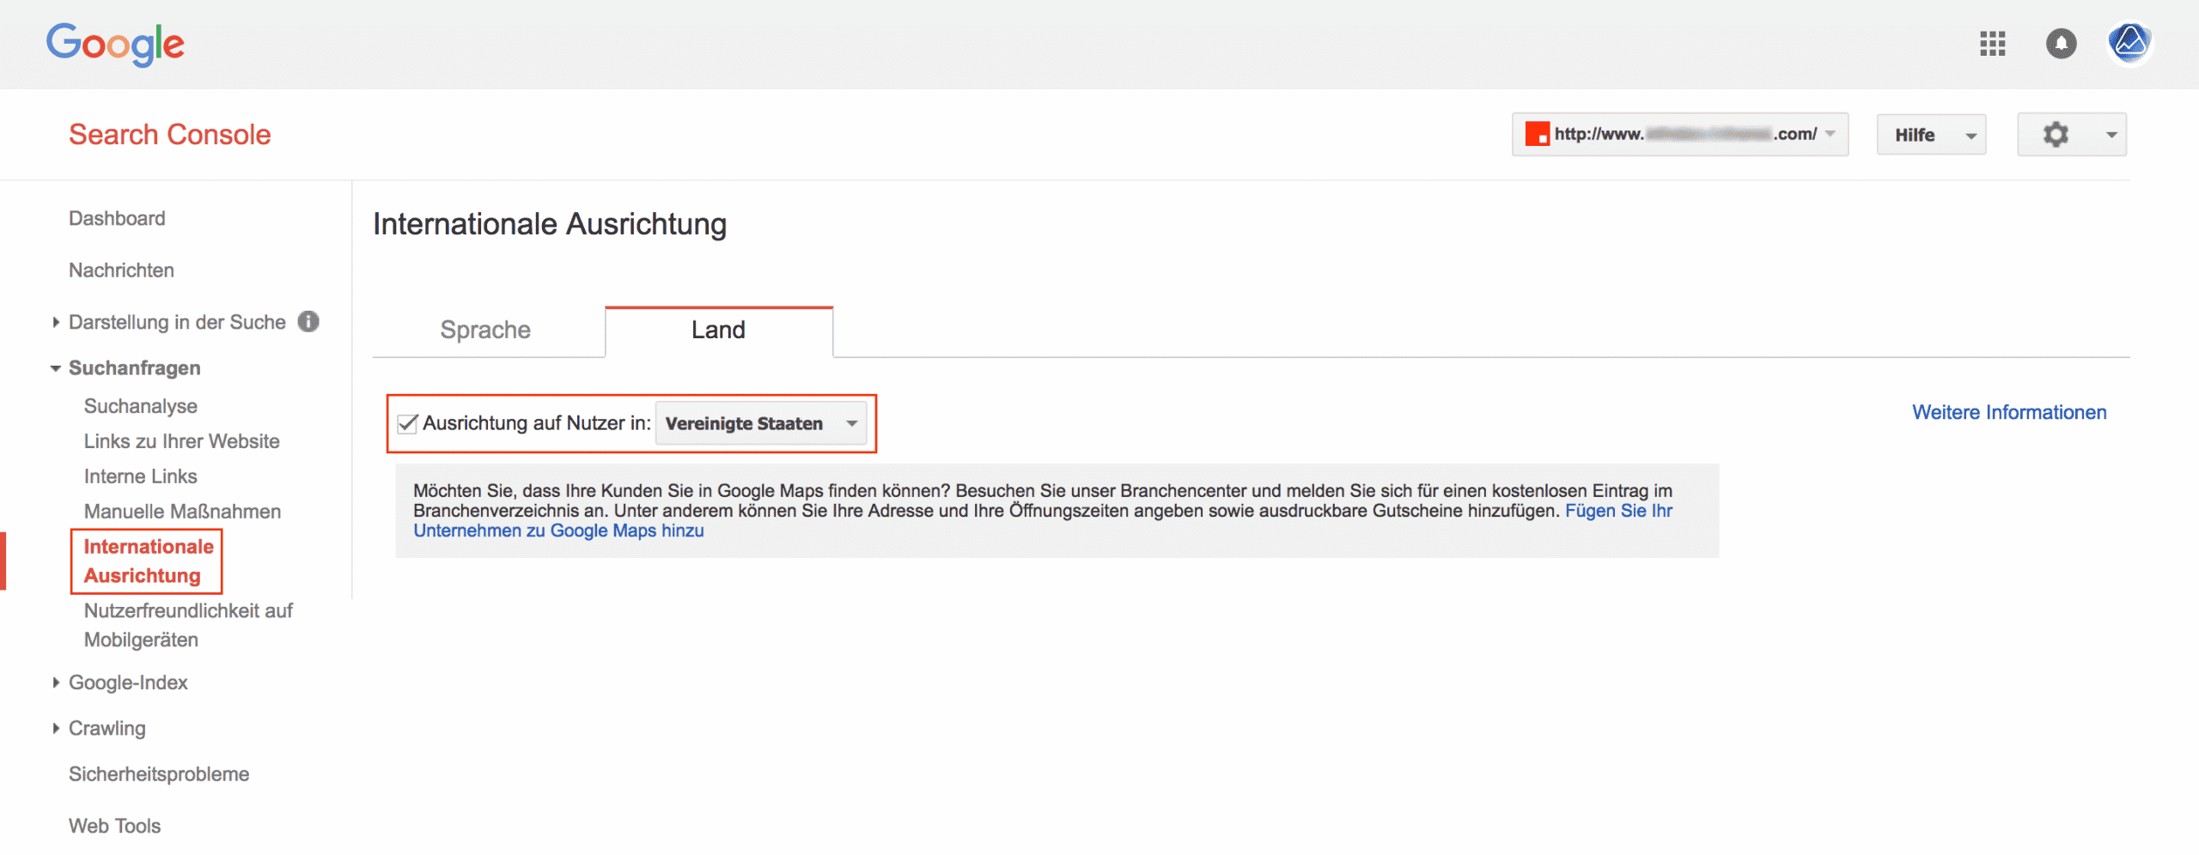Viewport: 2199px width, 855px height.
Task: Open Web Tools in the sidebar
Action: pos(115,826)
